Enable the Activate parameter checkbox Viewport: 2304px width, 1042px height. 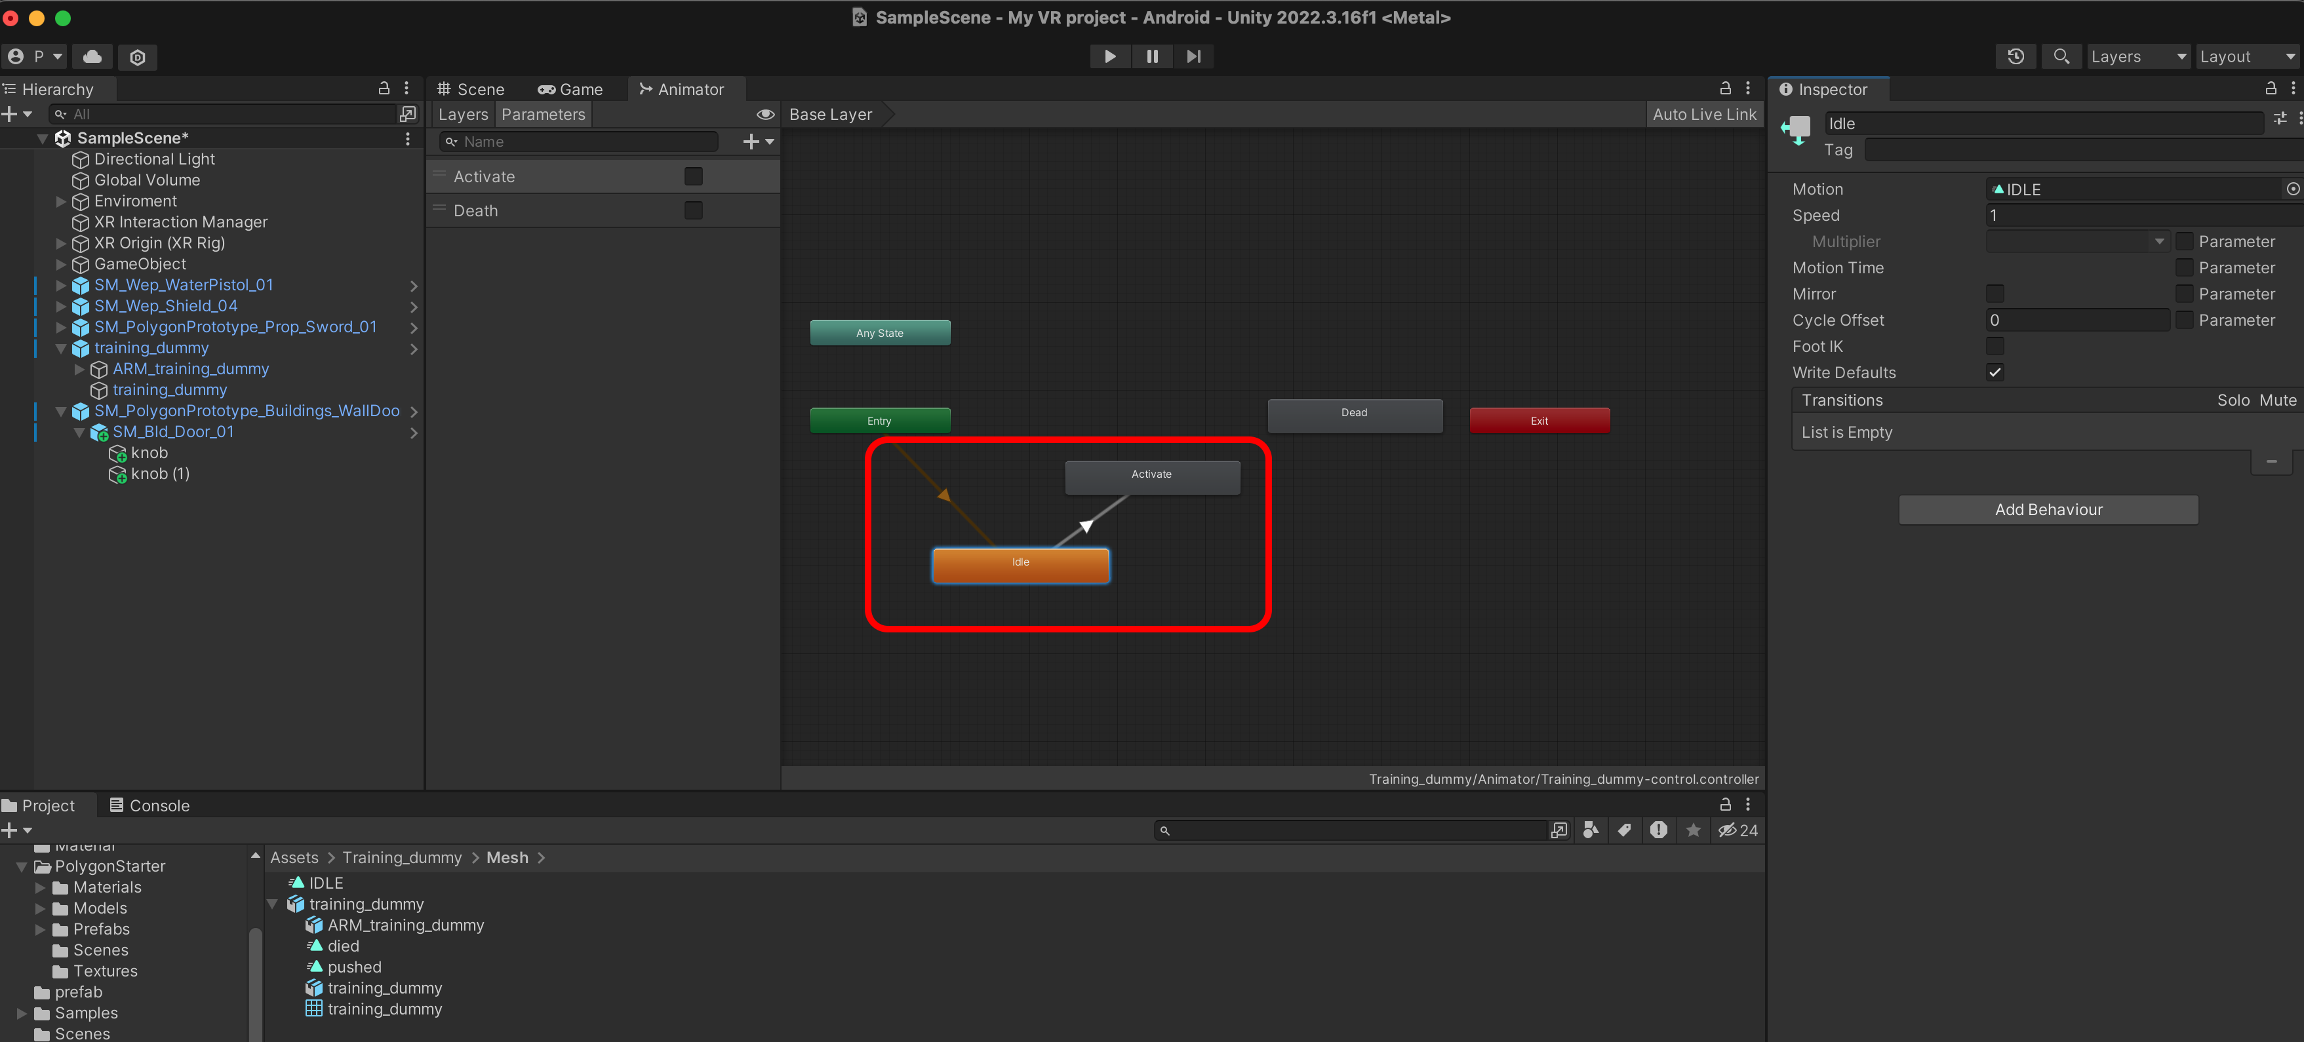coord(693,176)
